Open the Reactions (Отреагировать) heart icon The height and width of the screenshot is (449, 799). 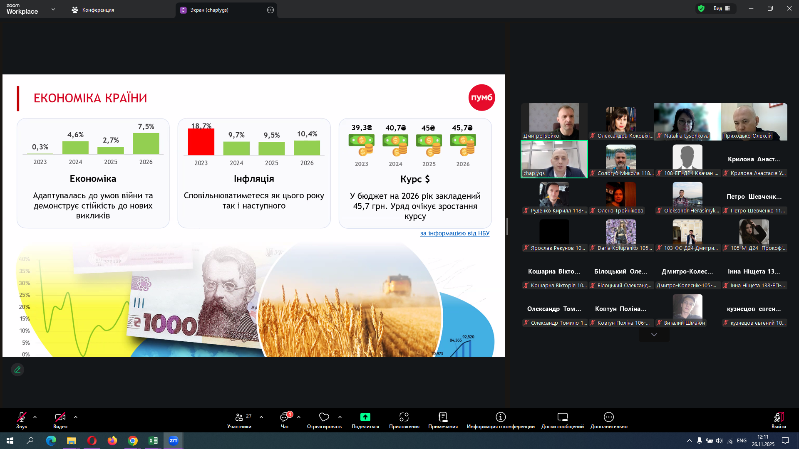click(324, 417)
